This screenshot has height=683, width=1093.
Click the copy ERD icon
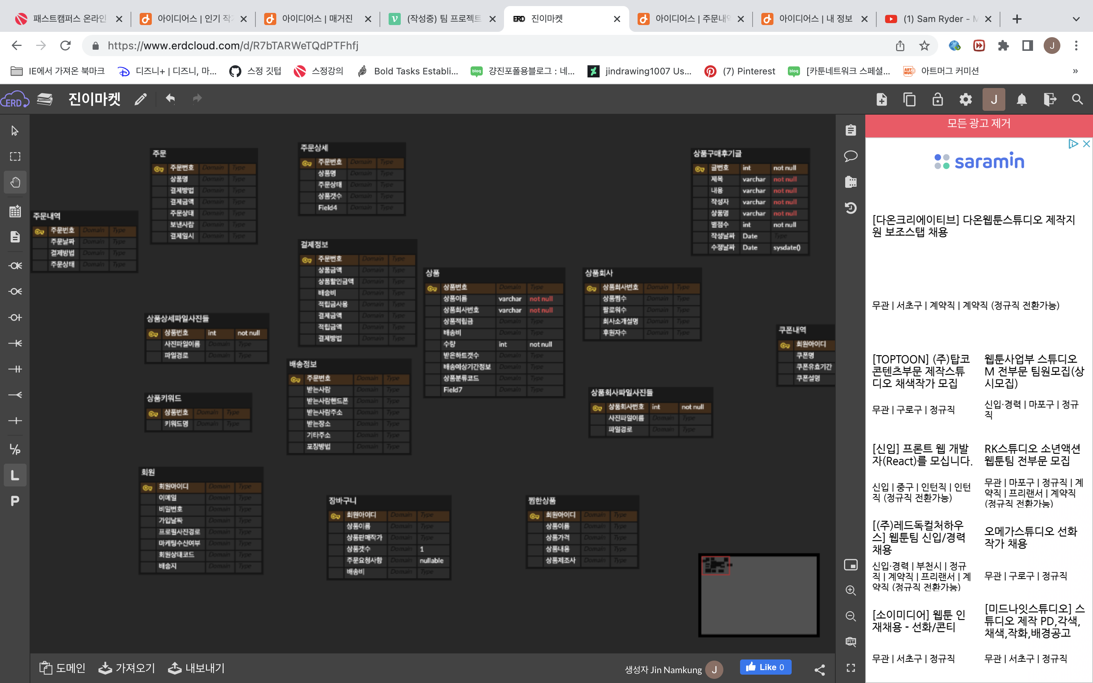pyautogui.click(x=909, y=99)
